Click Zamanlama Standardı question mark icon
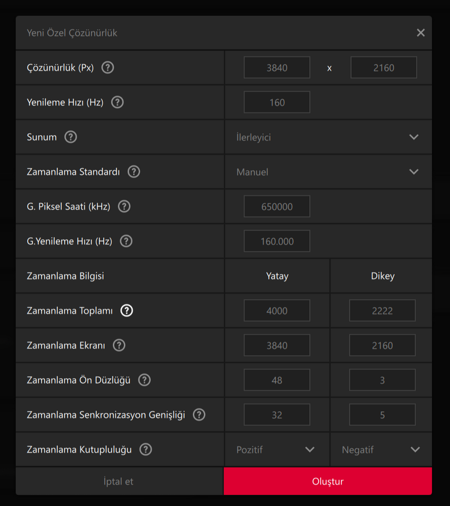This screenshot has height=506, width=450. (134, 171)
